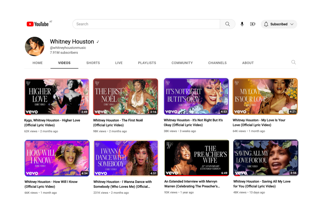Click the @whitneyhoustonmusic handle

pyautogui.click(x=68, y=48)
